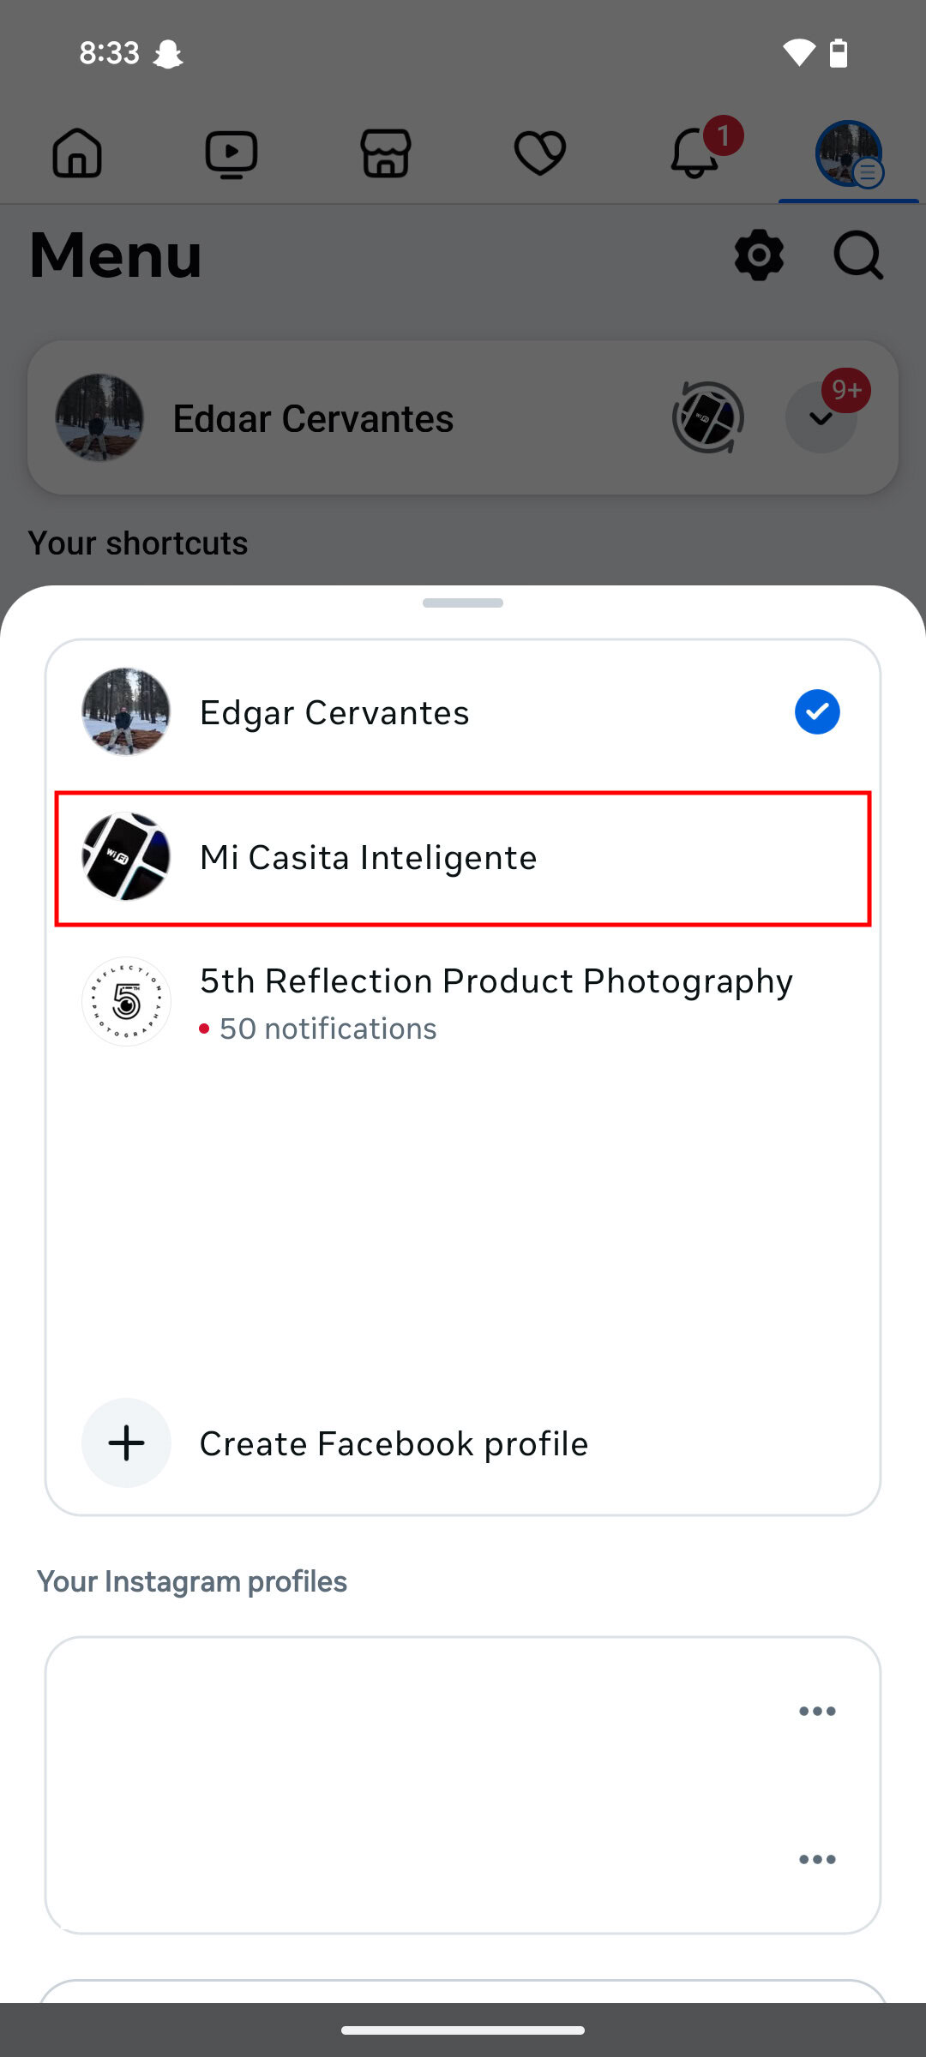
Task: Open second Instagram profile options menu
Action: click(x=816, y=1859)
